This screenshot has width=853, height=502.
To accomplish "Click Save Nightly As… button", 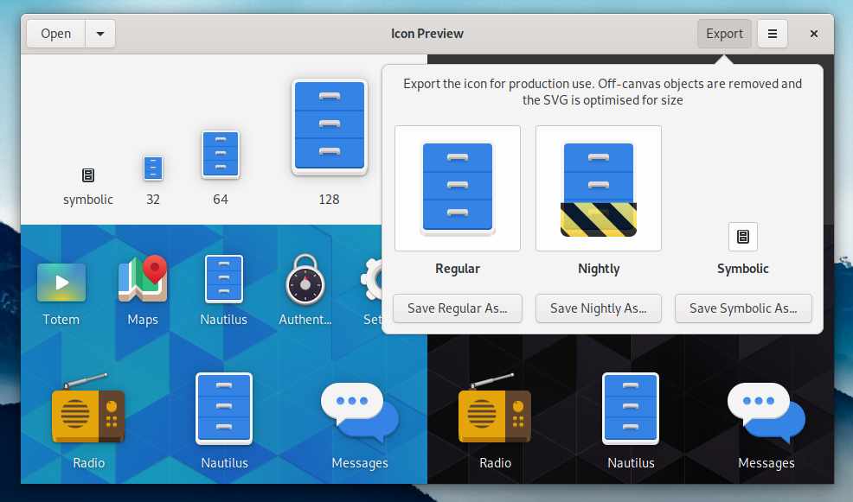I will (x=599, y=308).
